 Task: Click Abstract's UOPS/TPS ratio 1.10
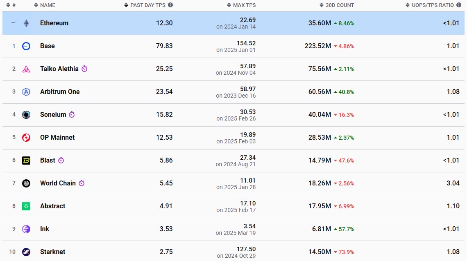point(453,206)
